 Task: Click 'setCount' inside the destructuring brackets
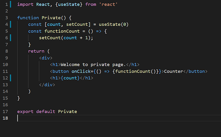point(77,25)
